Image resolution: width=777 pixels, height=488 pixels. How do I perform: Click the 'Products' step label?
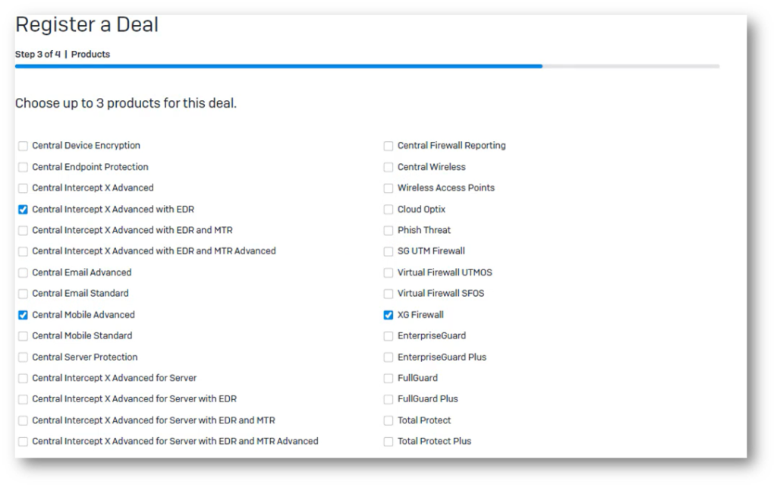[91, 54]
